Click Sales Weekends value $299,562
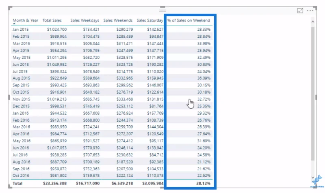This screenshot has width=325, height=193. pos(125,85)
